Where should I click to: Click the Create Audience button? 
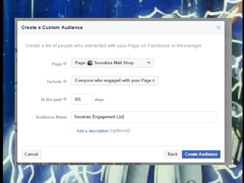pyautogui.click(x=201, y=155)
